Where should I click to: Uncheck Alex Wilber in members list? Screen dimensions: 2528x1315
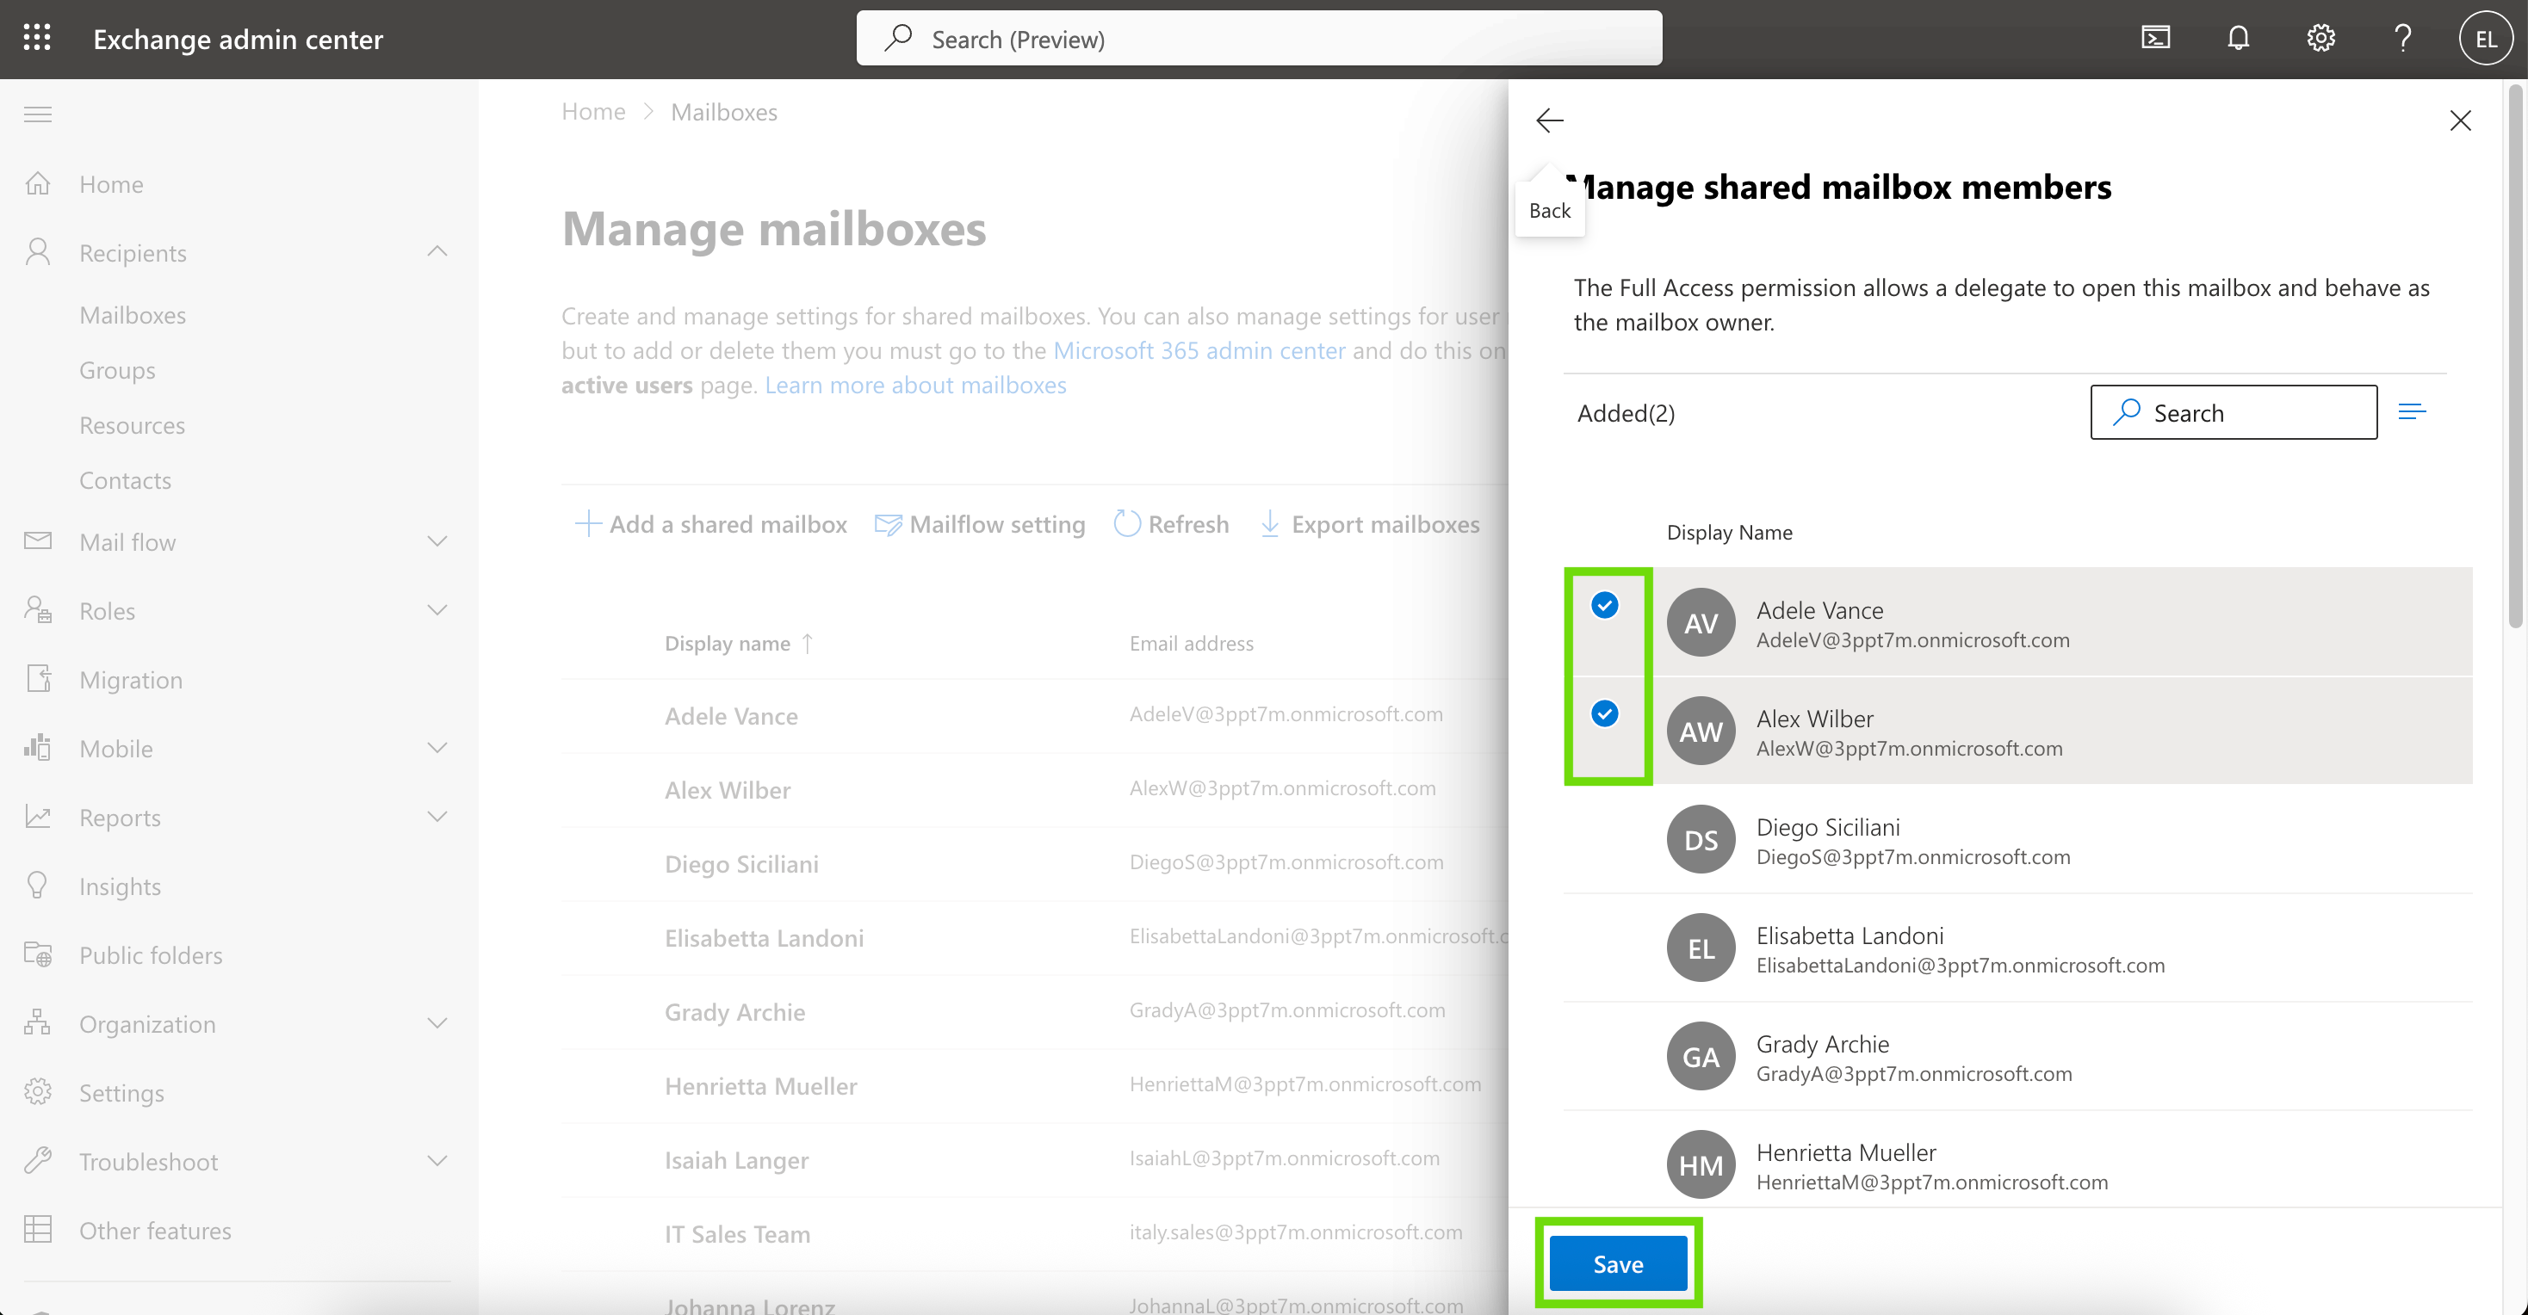click(x=1604, y=713)
